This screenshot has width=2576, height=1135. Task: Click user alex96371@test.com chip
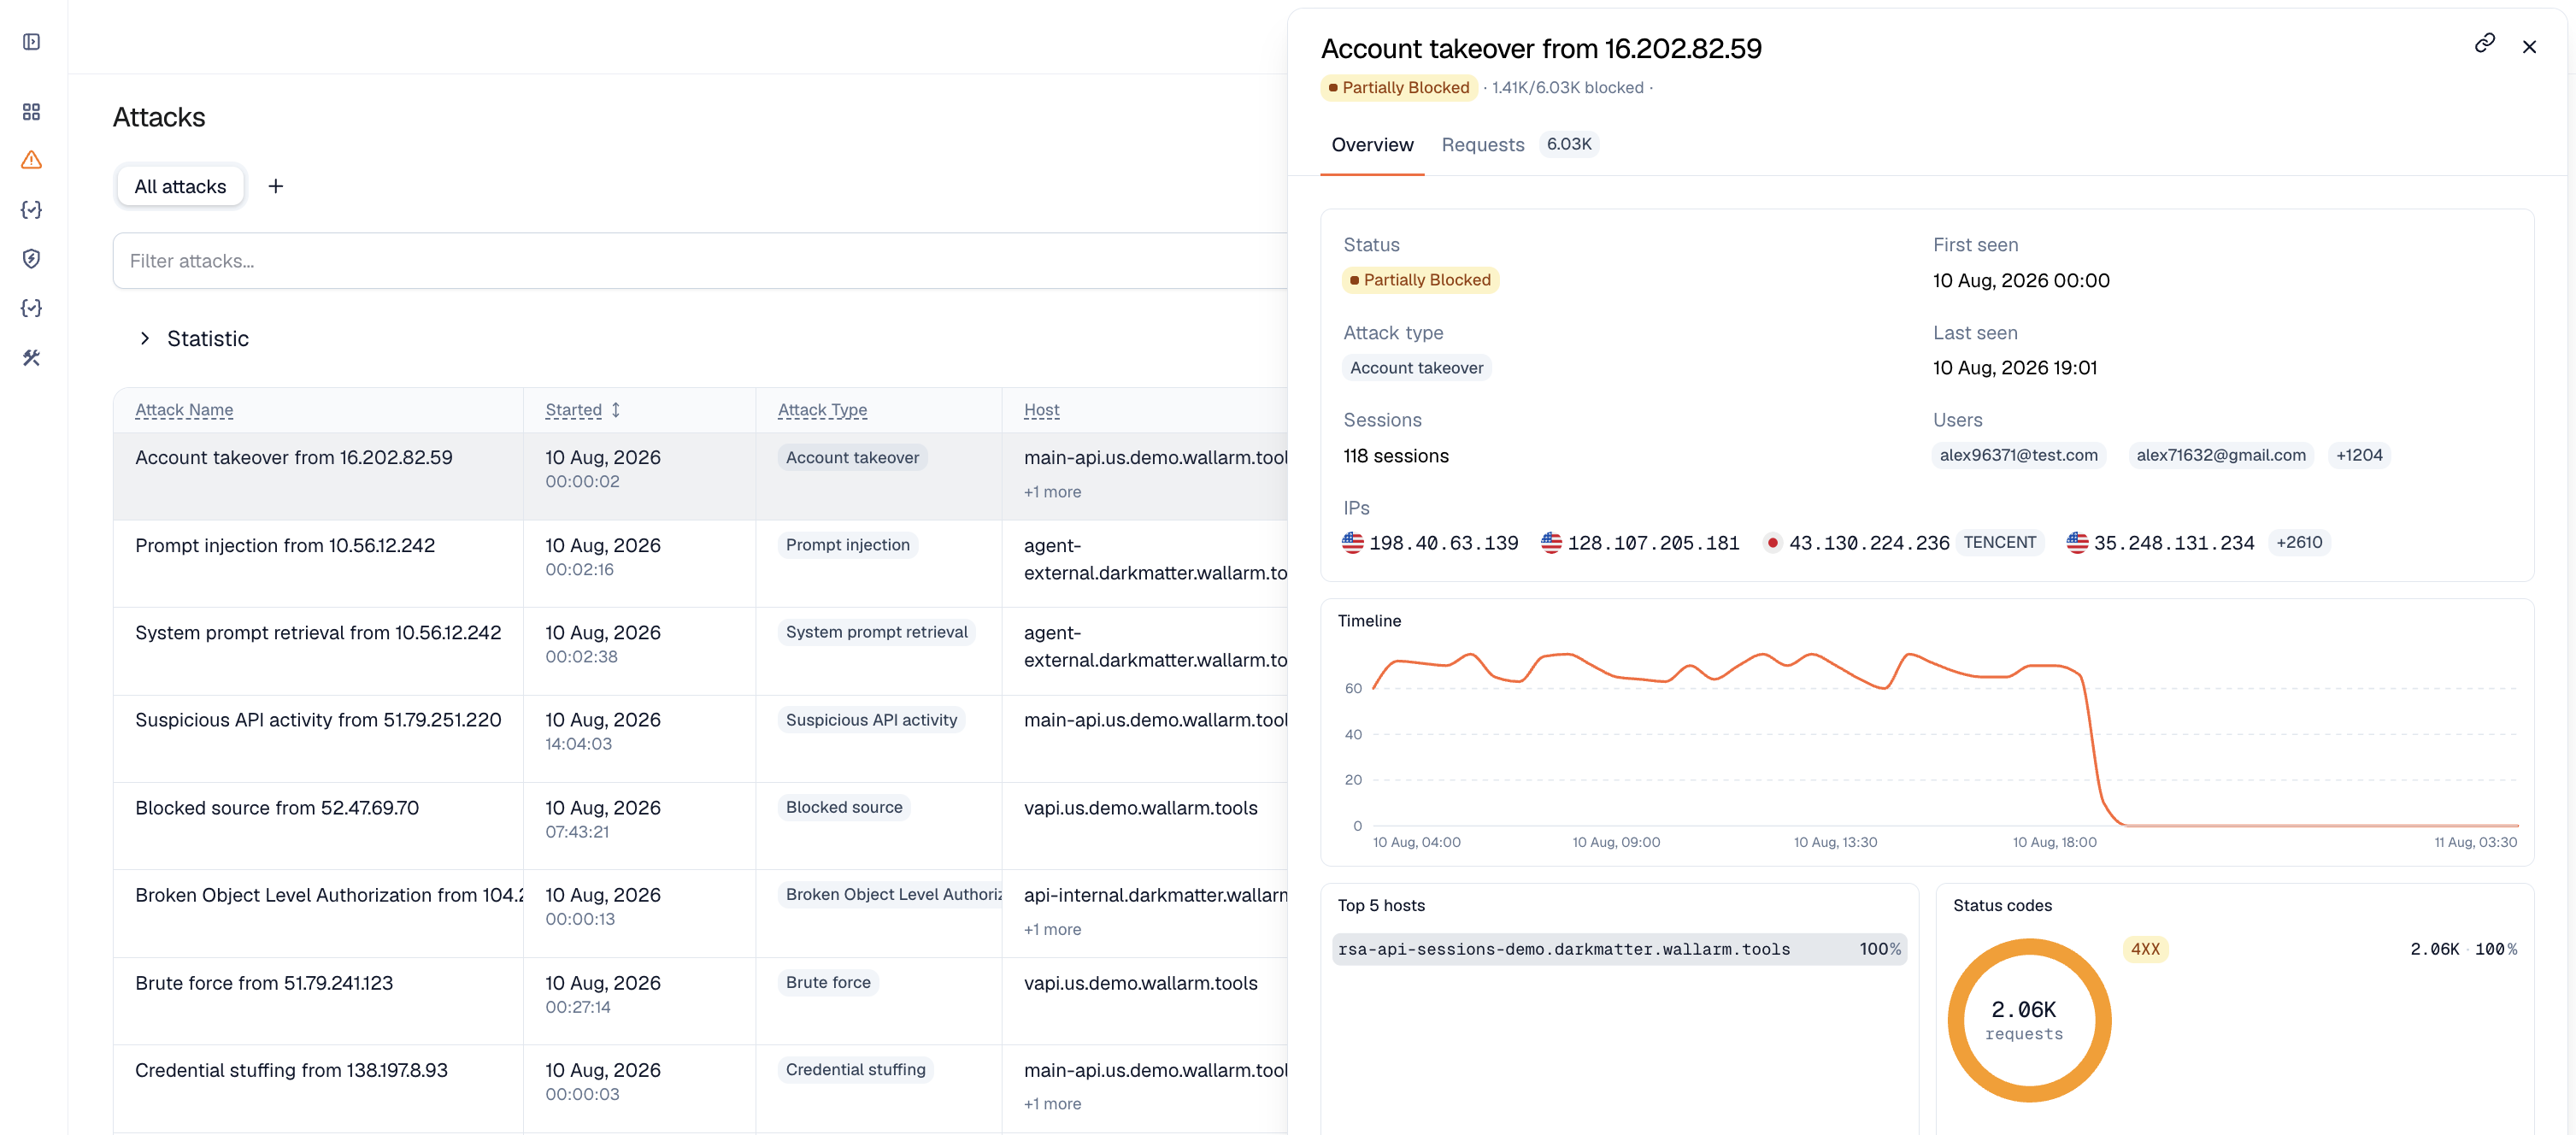pyautogui.click(x=2018, y=455)
